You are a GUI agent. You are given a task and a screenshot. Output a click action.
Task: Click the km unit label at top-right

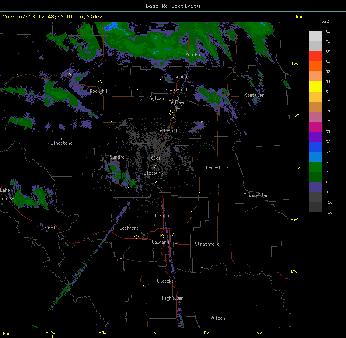299,17
